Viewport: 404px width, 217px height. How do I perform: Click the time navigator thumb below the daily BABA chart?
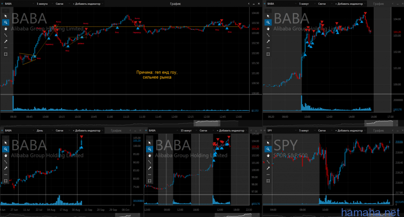[127, 214]
